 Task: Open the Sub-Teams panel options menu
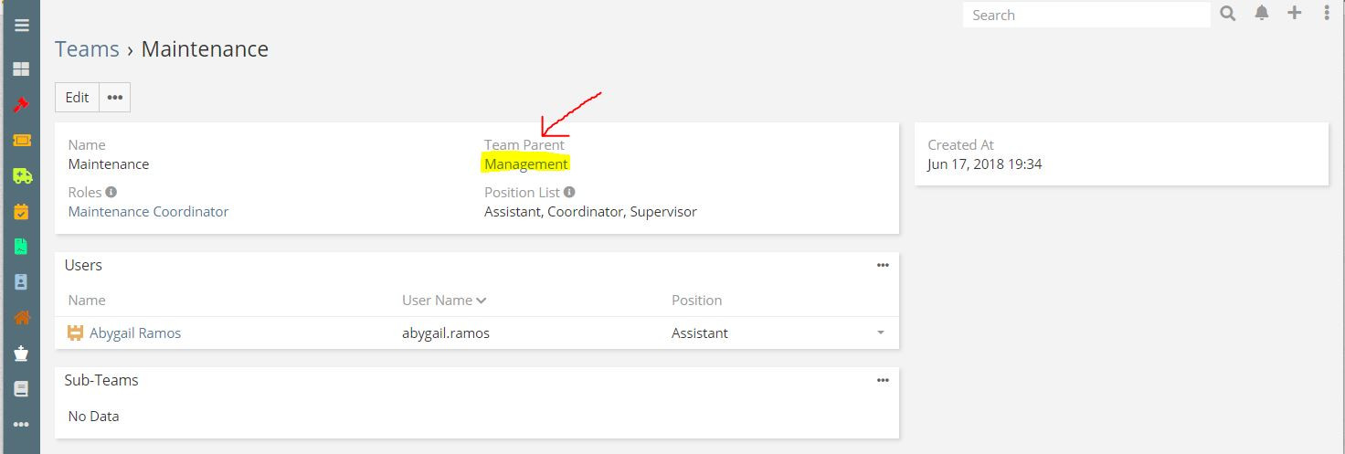[x=883, y=380]
